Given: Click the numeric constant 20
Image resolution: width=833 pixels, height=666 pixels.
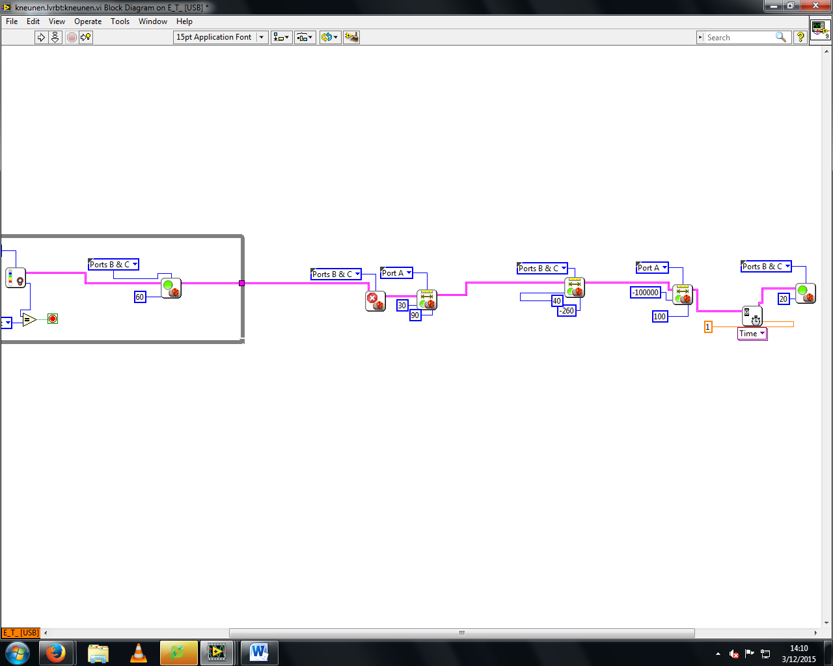Looking at the screenshot, I should [x=784, y=299].
